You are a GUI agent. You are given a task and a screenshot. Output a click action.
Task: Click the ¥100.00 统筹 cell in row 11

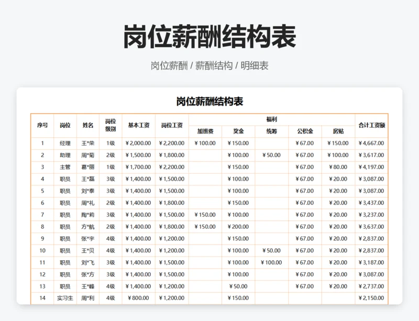(x=271, y=263)
